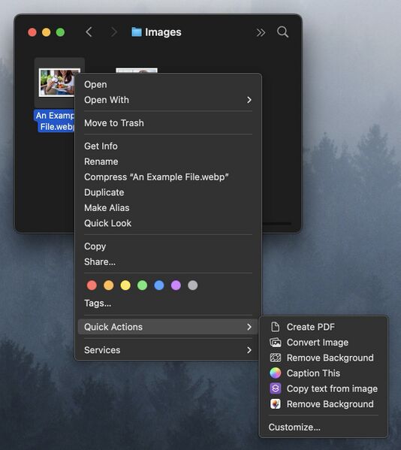Click the Convert Image icon

coord(276,342)
